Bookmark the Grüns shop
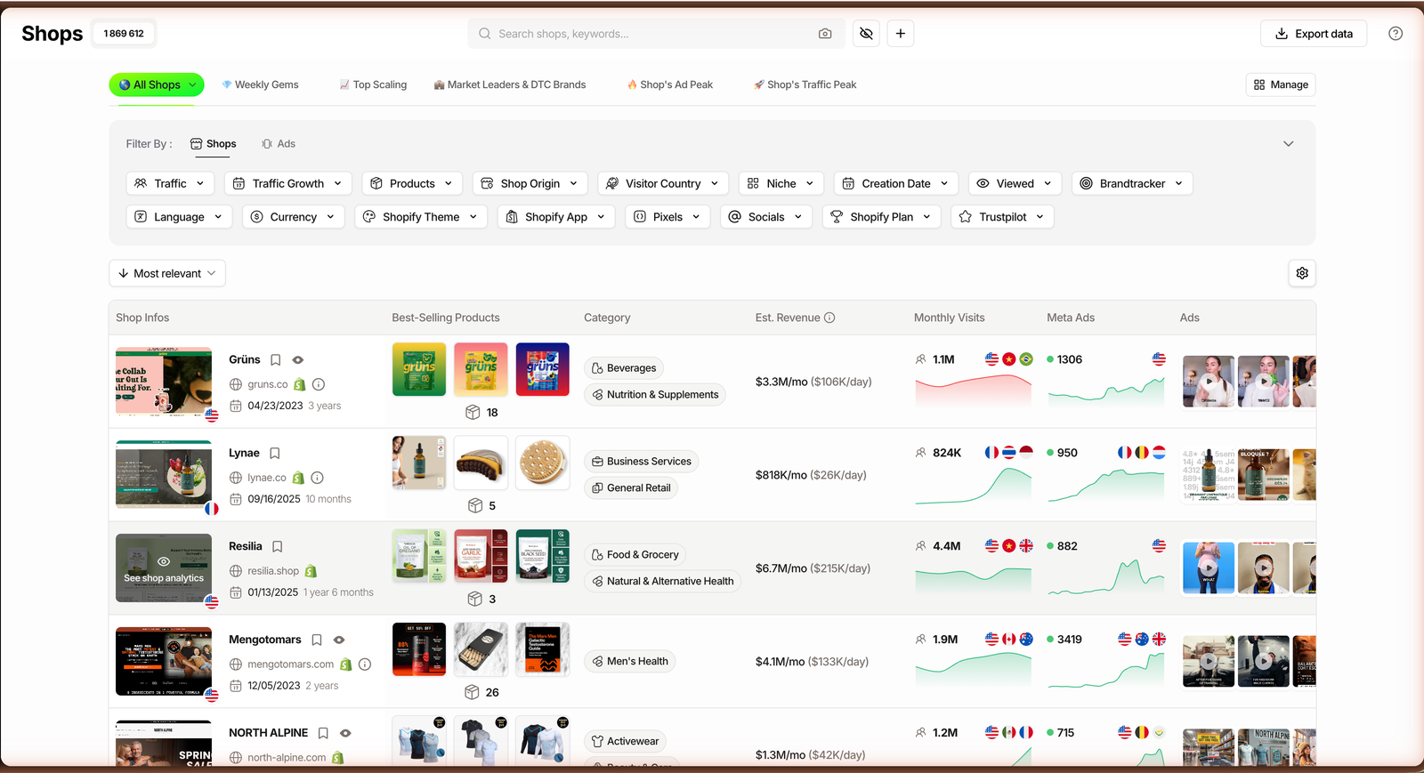The height and width of the screenshot is (773, 1424). point(276,360)
